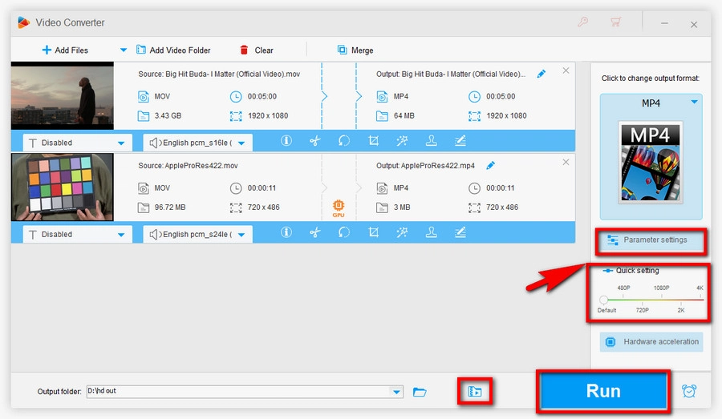Image resolution: width=722 pixels, height=419 pixels.
Task: Click Add Video Folder
Action: pos(173,50)
